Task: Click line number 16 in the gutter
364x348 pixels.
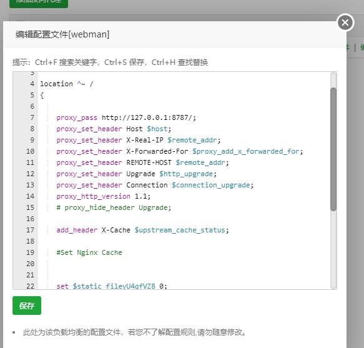Action: point(30,219)
